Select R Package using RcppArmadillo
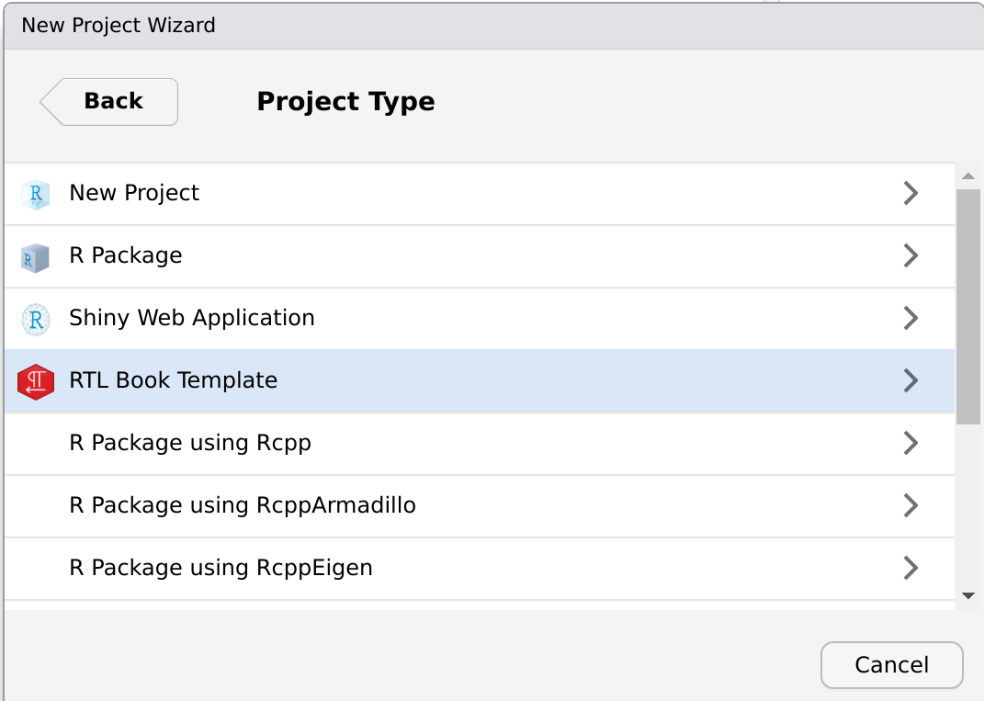Image resolution: width=984 pixels, height=701 pixels. 243,505
